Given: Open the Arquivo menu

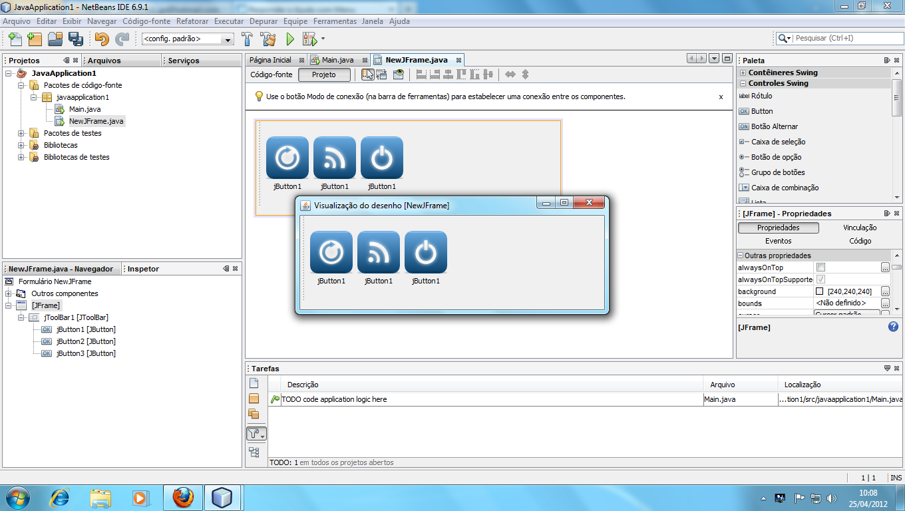Looking at the screenshot, I should point(17,21).
